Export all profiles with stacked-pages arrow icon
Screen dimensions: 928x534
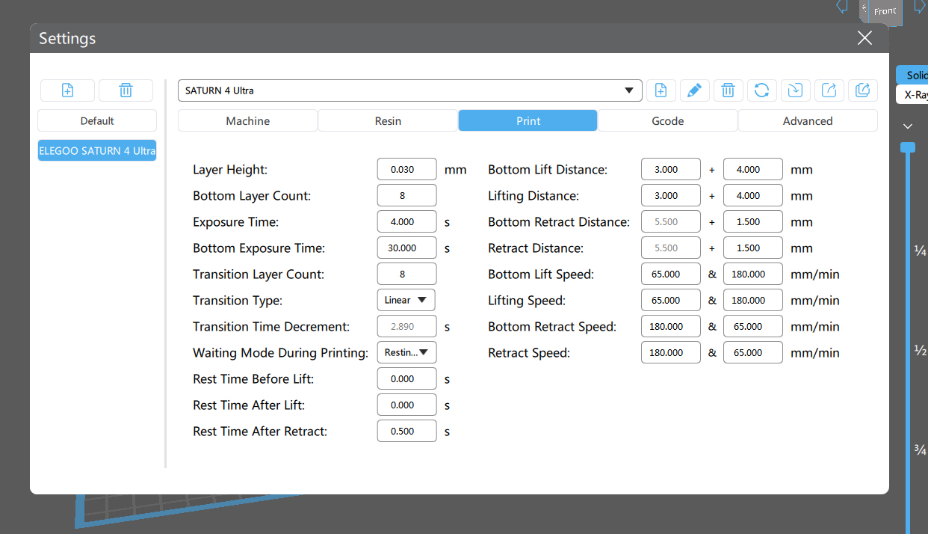862,90
